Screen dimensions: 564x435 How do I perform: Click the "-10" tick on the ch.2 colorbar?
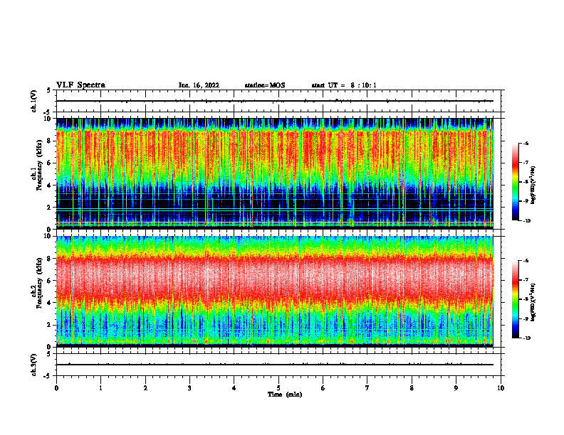point(526,338)
